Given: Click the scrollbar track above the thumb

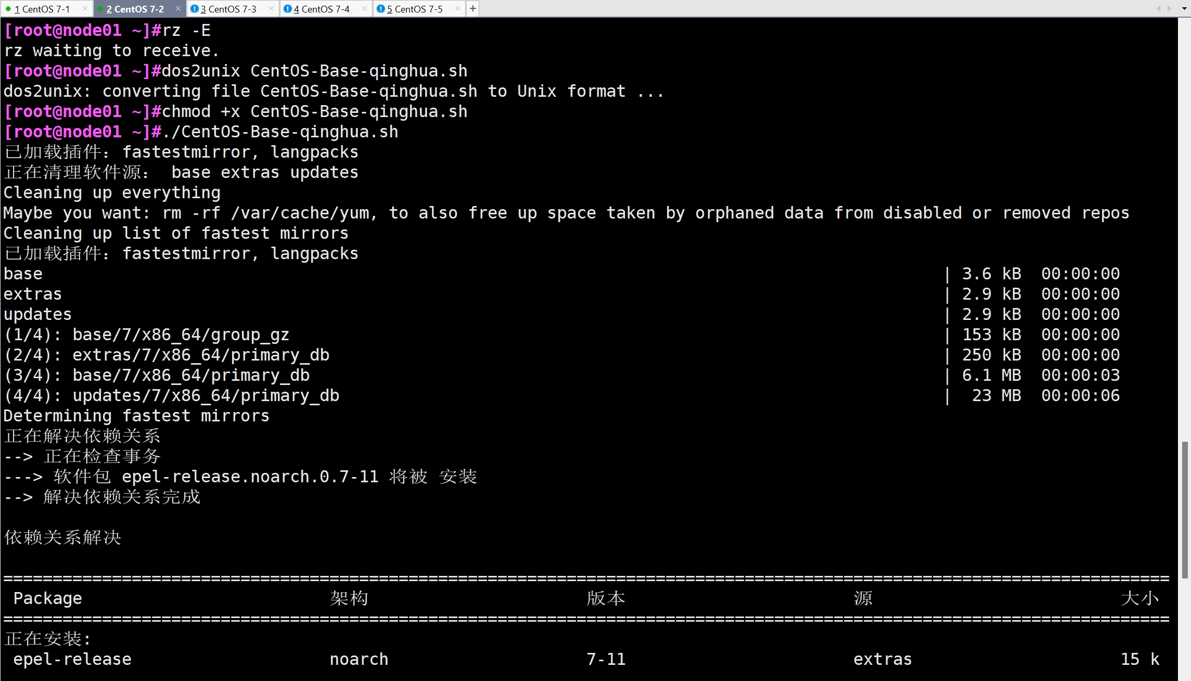Looking at the screenshot, I should (x=1185, y=234).
